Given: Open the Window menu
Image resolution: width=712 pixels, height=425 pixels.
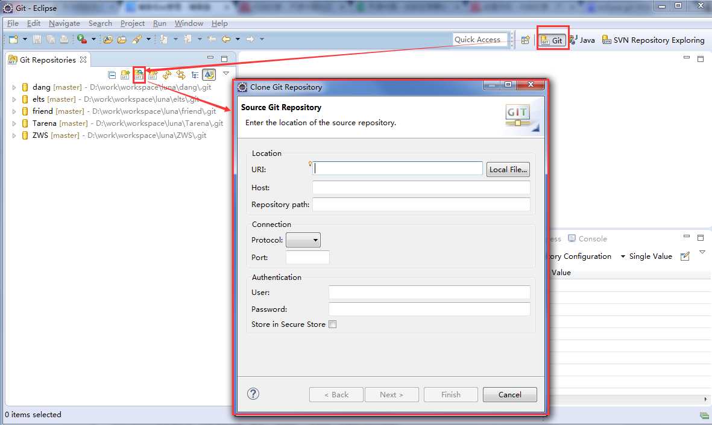Looking at the screenshot, I should tap(189, 23).
